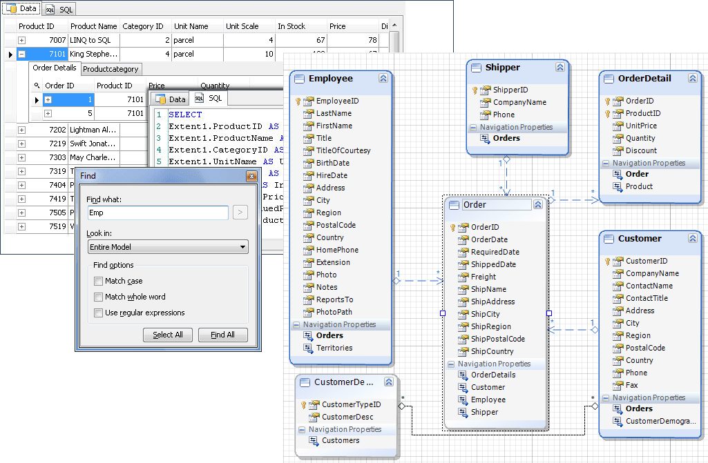This screenshot has width=708, height=463.
Task: Collapse the expanded product 7101 row
Action: coord(21,54)
